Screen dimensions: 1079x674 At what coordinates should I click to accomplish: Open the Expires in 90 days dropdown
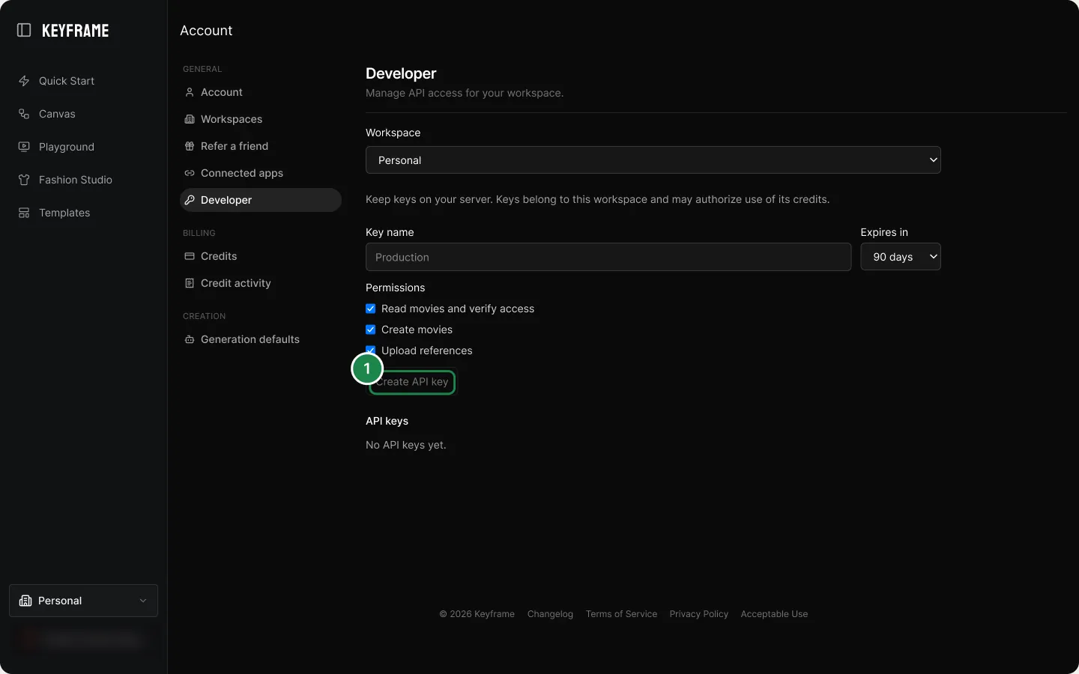point(901,257)
